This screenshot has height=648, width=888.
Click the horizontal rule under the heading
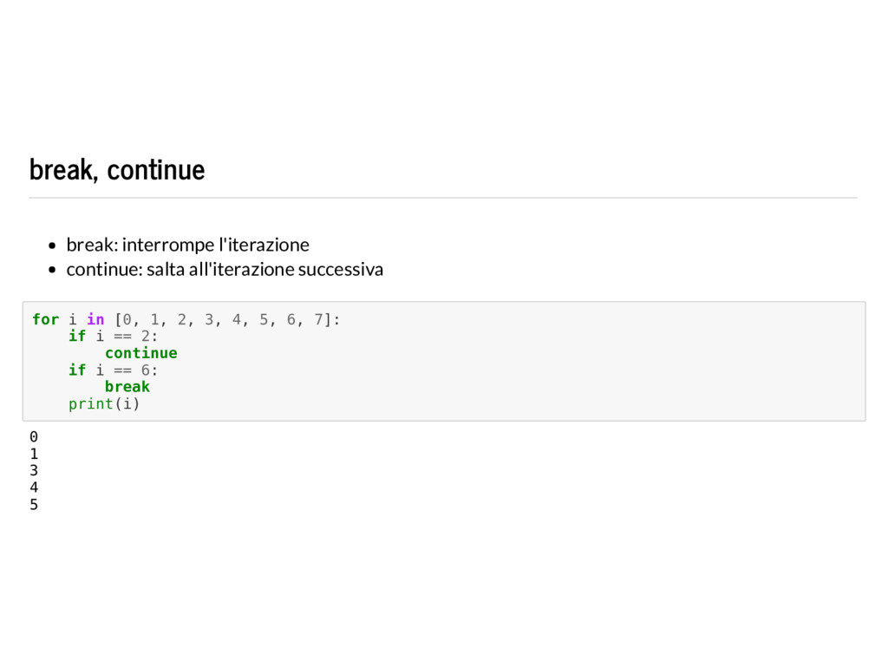[443, 198]
